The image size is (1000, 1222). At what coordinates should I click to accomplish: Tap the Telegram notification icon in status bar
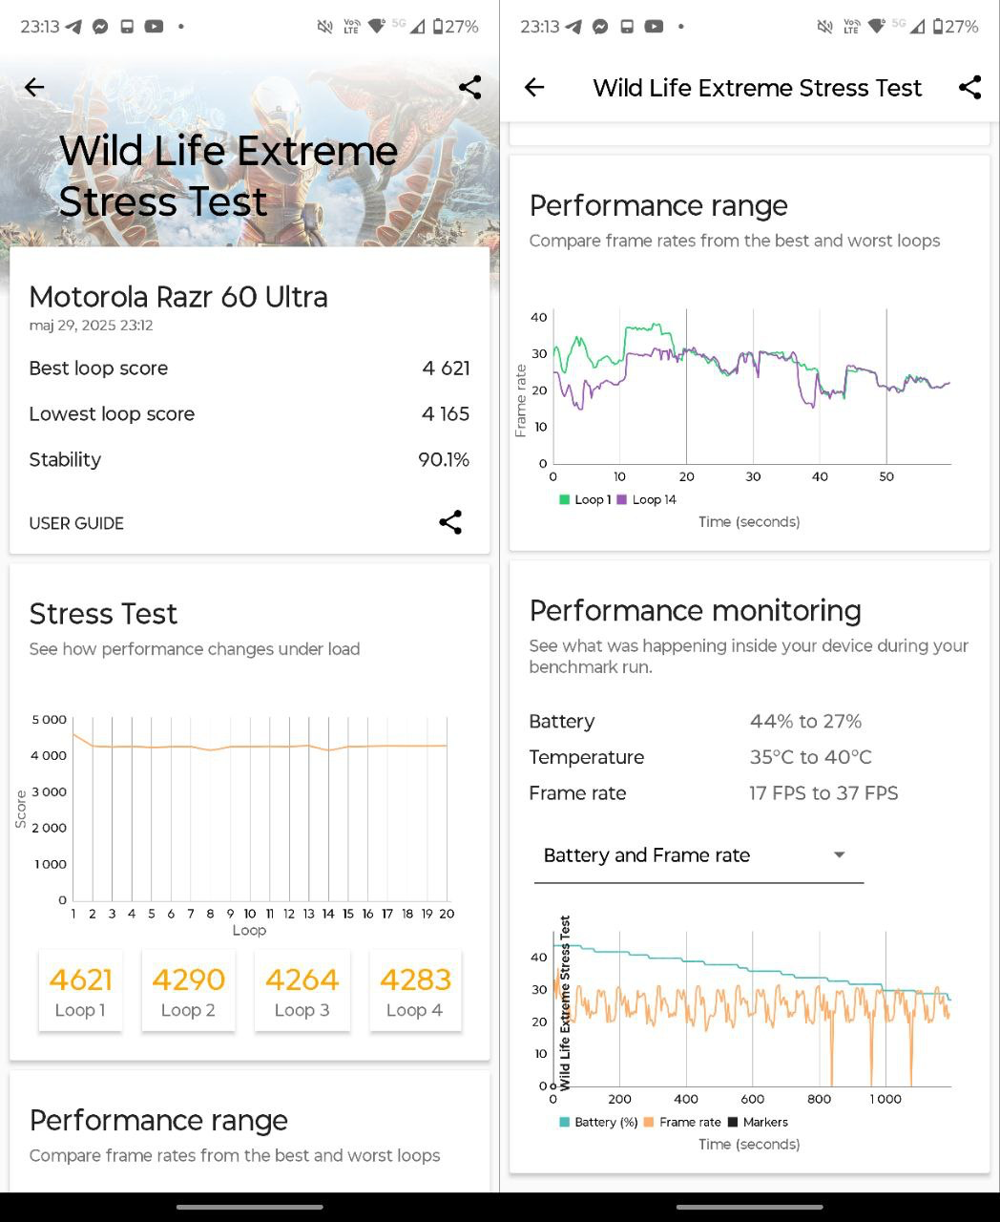coord(73,27)
